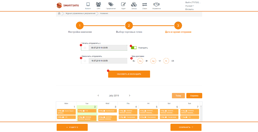
Task: Toggle the Ср delivery day
Action: click(x=153, y=61)
